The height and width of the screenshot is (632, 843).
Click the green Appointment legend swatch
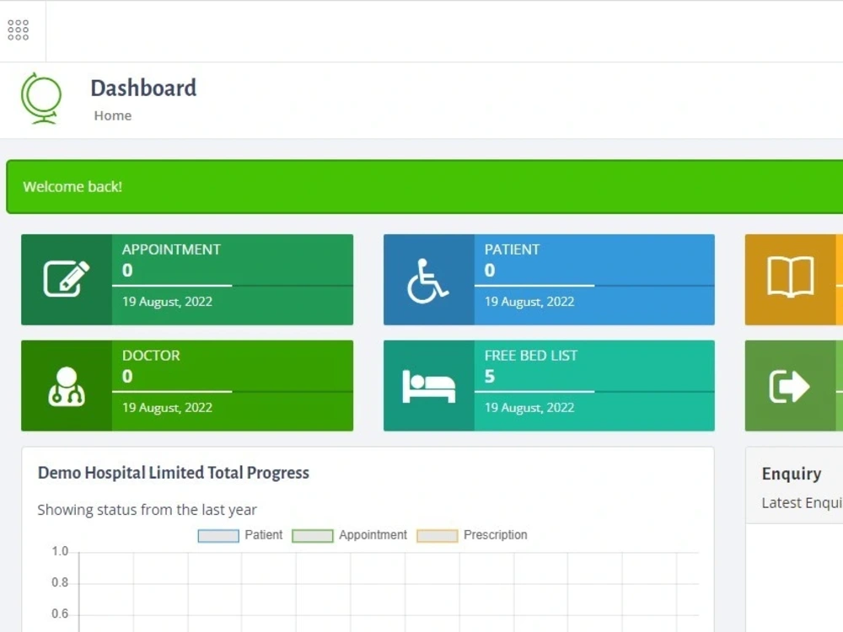[x=313, y=536]
